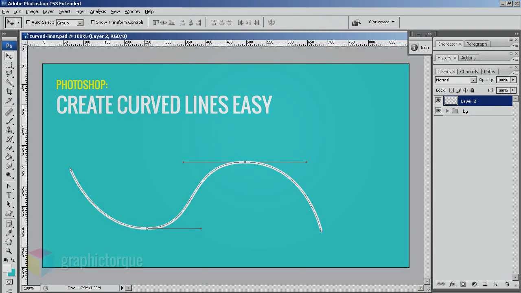
Task: Select the History Brush tool
Action: coord(9,139)
